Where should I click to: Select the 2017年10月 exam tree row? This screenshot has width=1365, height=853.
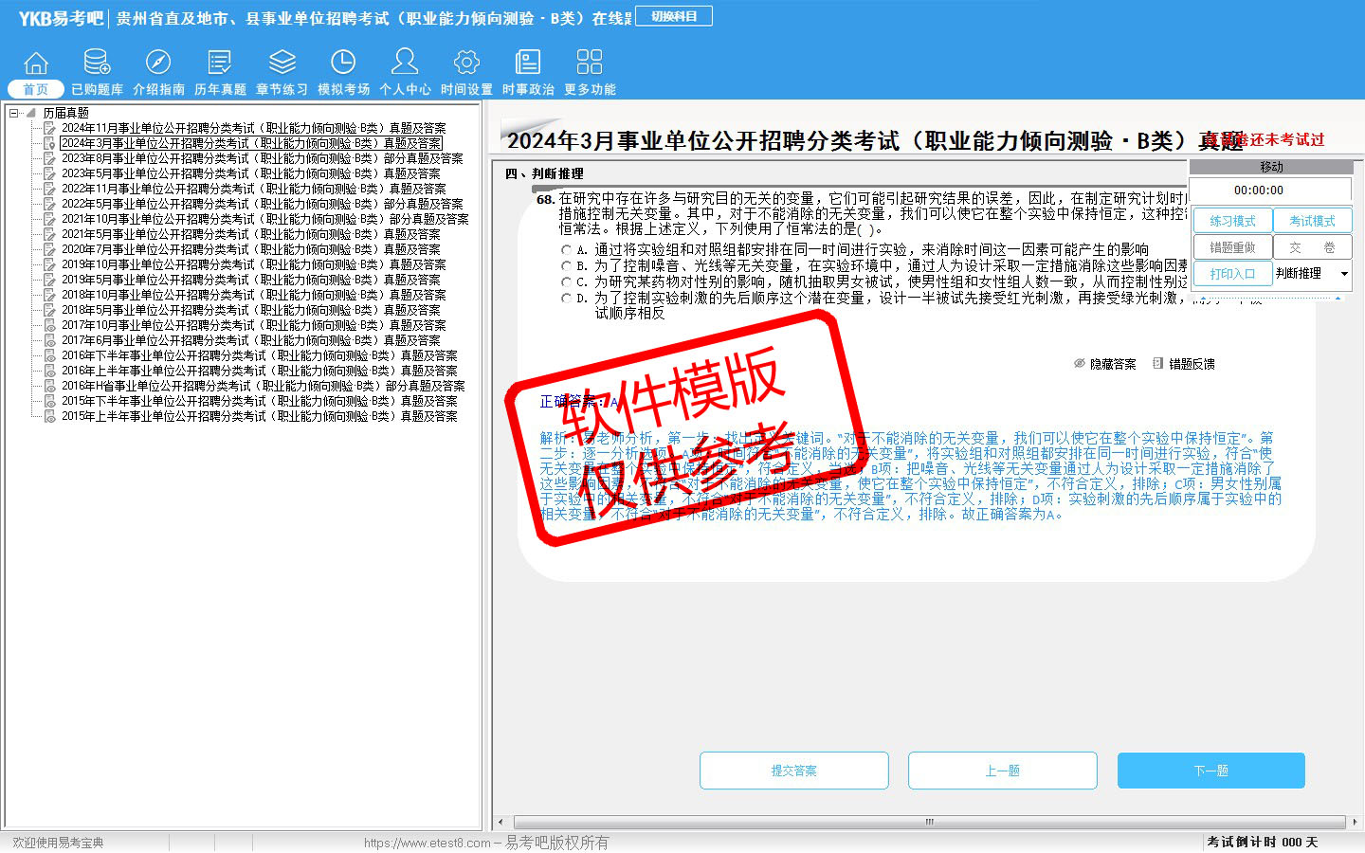point(254,325)
